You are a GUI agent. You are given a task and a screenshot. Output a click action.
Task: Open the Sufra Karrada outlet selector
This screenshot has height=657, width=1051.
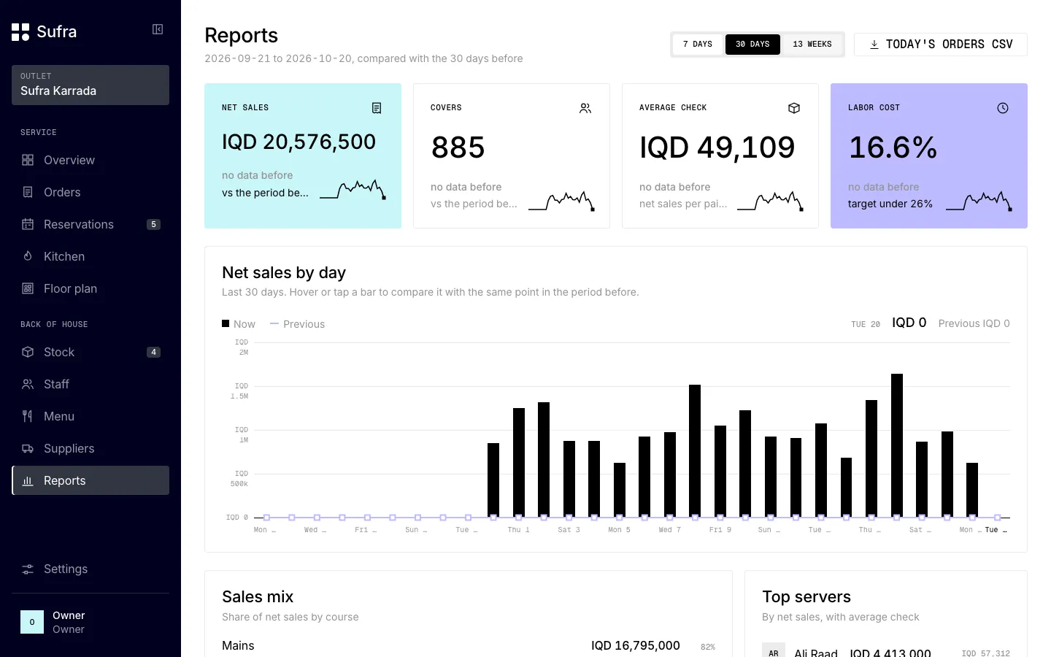(x=91, y=85)
